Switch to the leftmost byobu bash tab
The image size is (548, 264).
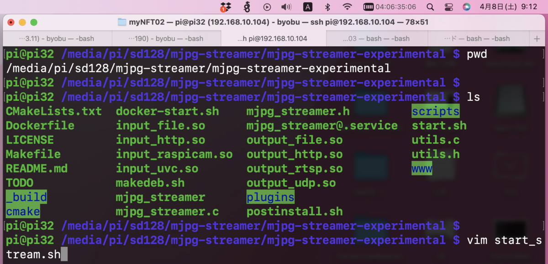pyautogui.click(x=55, y=38)
